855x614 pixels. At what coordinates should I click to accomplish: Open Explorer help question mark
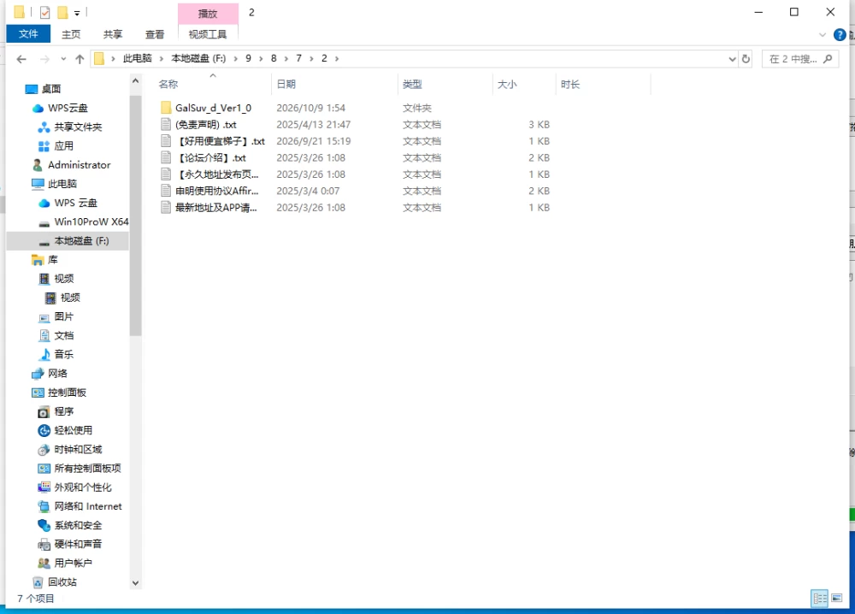click(x=840, y=35)
